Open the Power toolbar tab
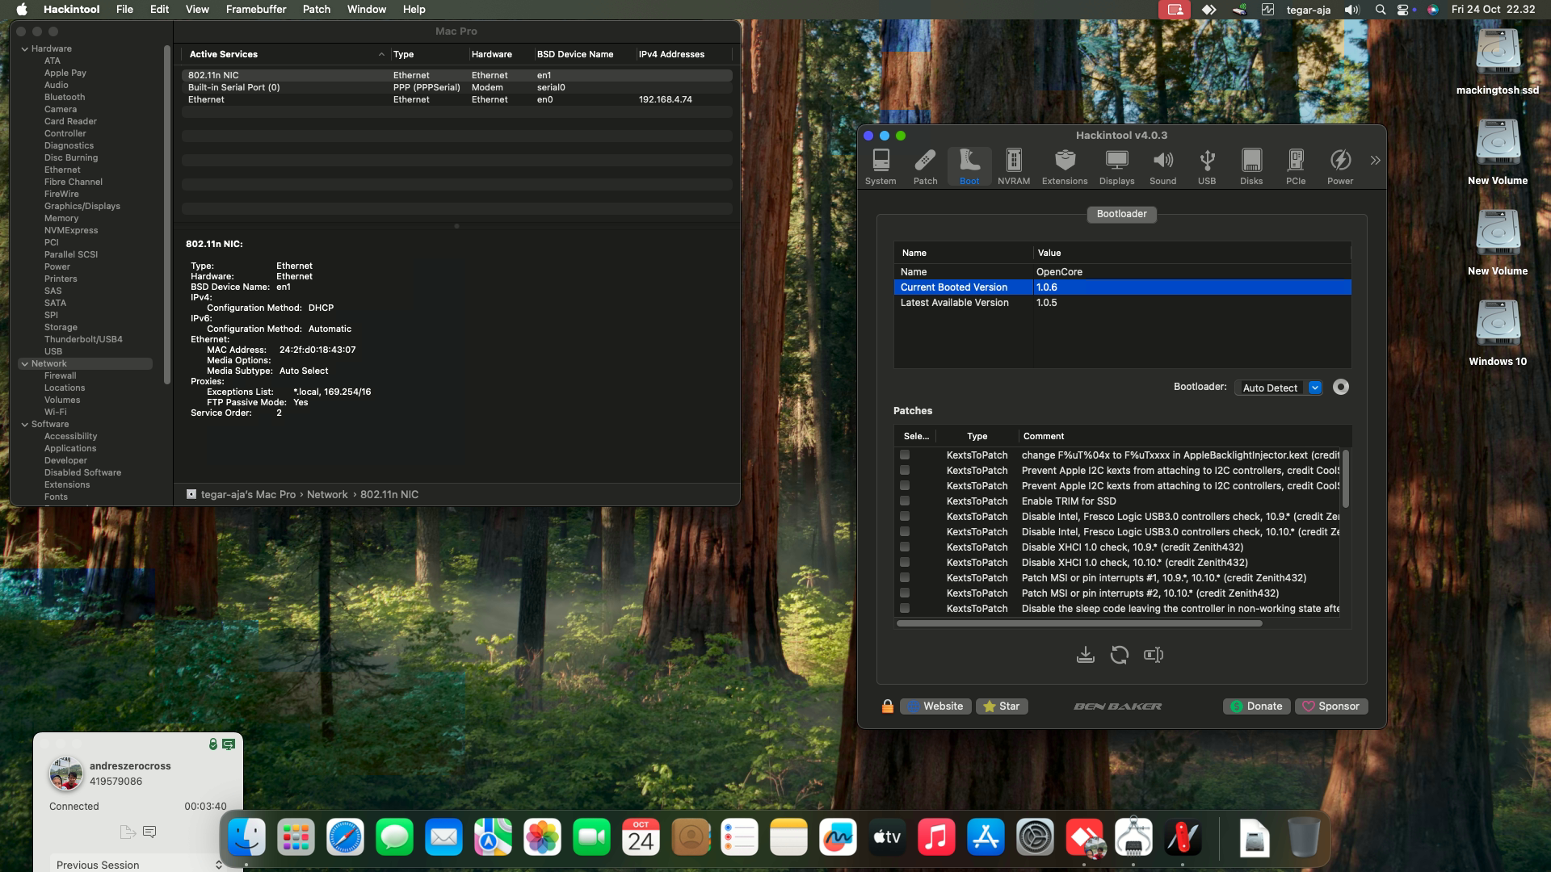Viewport: 1551px width, 872px height. click(1340, 167)
